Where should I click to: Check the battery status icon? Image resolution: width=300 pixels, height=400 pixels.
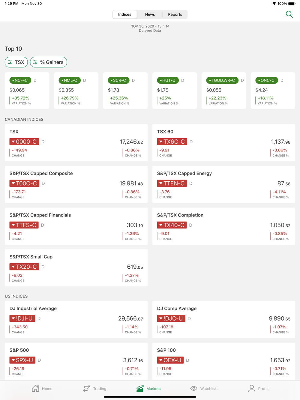292,4
